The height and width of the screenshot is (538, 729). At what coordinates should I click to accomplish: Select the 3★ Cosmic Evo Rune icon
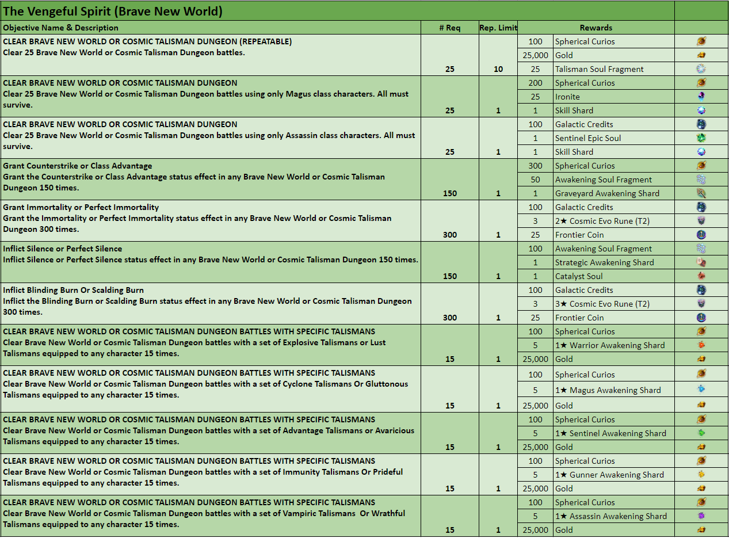701,304
